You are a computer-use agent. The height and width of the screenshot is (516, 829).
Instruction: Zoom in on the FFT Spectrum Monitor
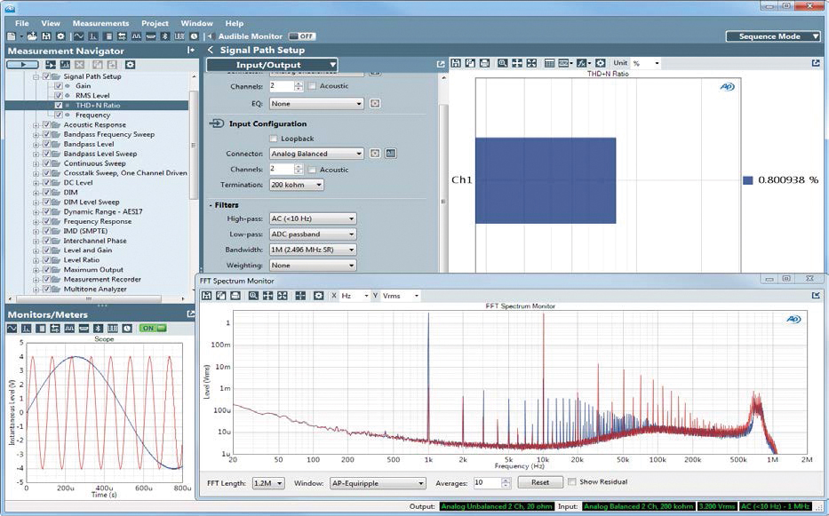pos(253,296)
